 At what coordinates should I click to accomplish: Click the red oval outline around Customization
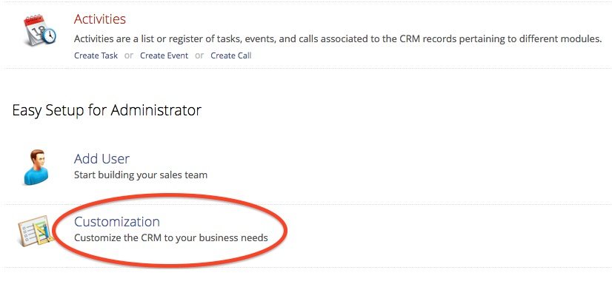(170, 195)
